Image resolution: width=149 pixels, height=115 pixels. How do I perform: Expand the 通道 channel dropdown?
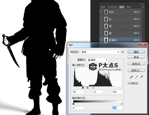click(x=98, y=60)
